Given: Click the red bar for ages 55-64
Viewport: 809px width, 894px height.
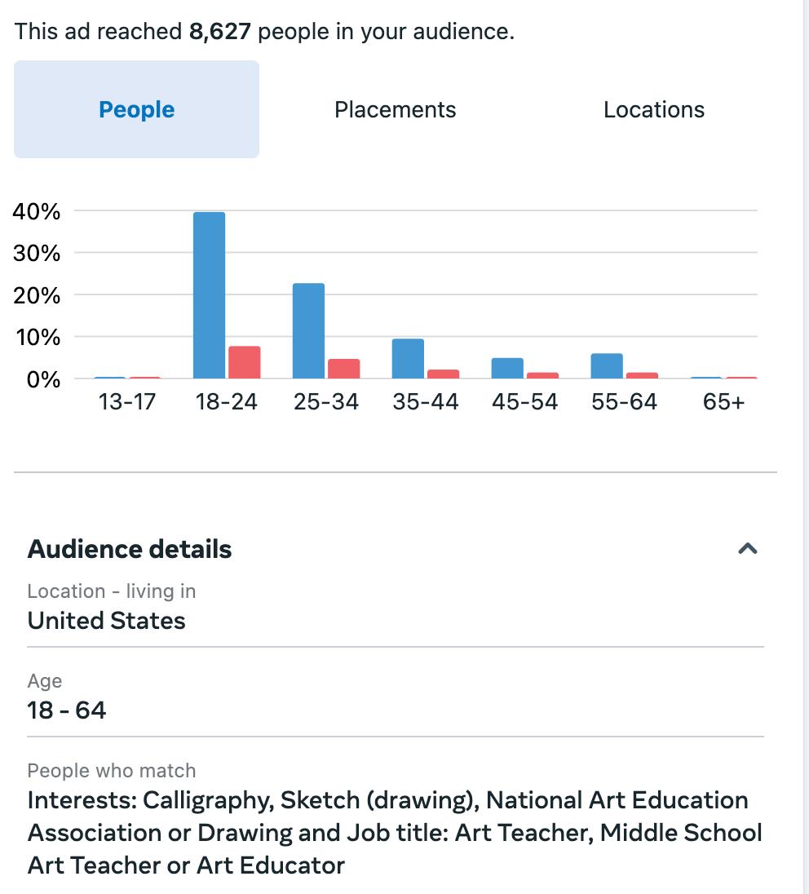Looking at the screenshot, I should tap(642, 375).
